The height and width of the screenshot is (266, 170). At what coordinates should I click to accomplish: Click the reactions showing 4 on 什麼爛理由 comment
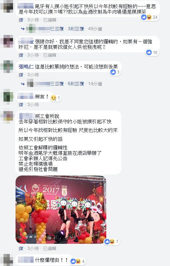(78, 261)
